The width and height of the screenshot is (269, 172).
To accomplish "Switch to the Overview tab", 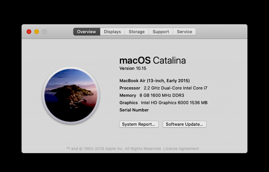I will 87,32.
